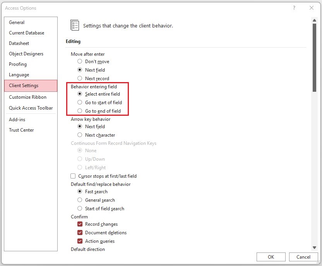Disable Document deletions confirmation
Viewport: 322px width, 266px height.
pyautogui.click(x=80, y=232)
